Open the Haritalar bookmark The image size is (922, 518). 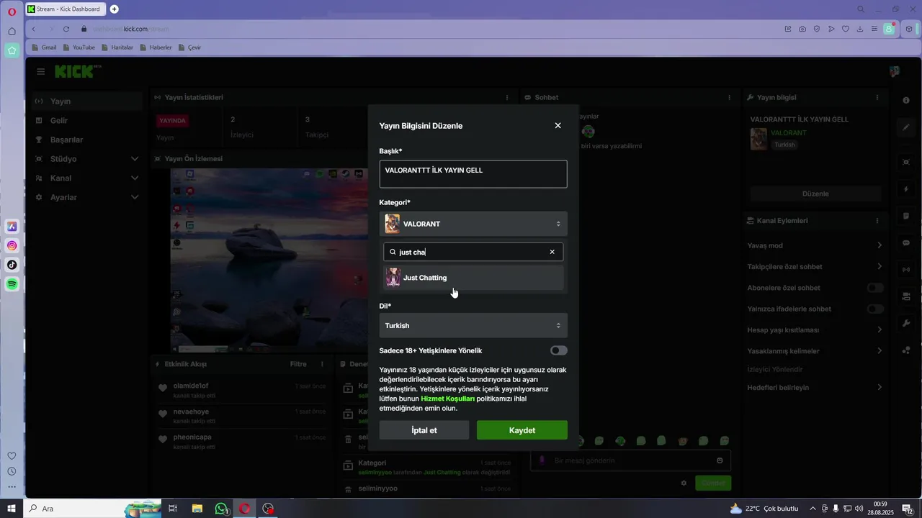[117, 47]
